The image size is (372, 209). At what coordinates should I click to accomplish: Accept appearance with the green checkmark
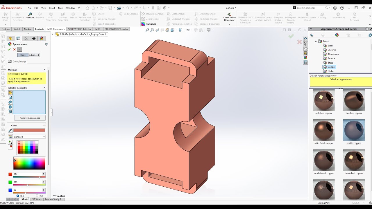9,49
